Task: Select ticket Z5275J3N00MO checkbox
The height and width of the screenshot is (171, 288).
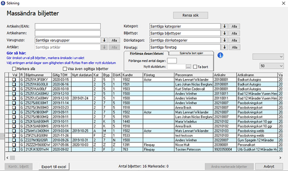Action: point(14,107)
